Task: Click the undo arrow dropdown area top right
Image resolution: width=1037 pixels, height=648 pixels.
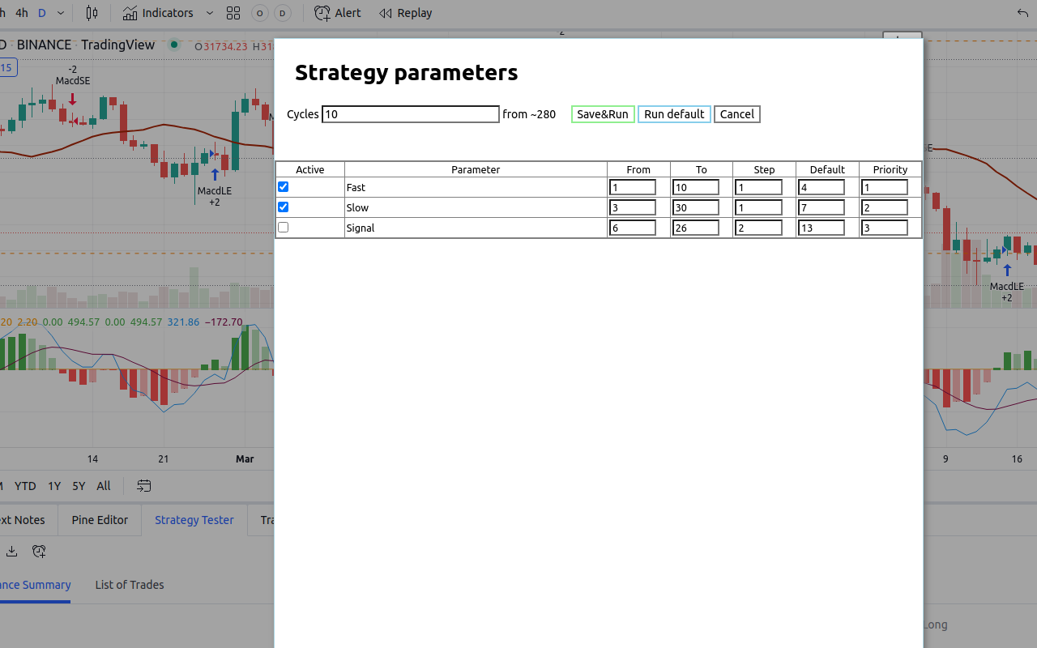Action: point(1022,12)
